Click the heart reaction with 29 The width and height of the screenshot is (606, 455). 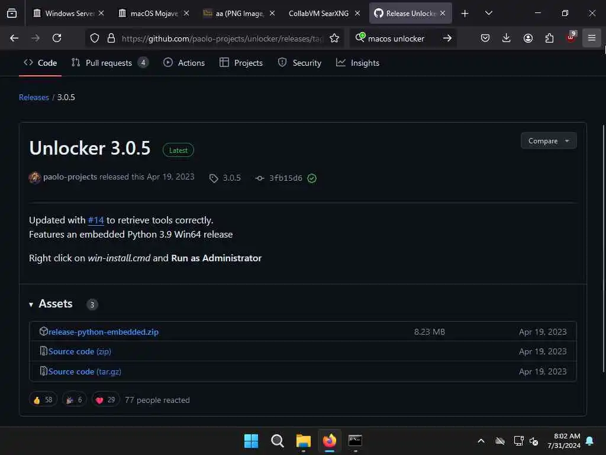coord(105,400)
